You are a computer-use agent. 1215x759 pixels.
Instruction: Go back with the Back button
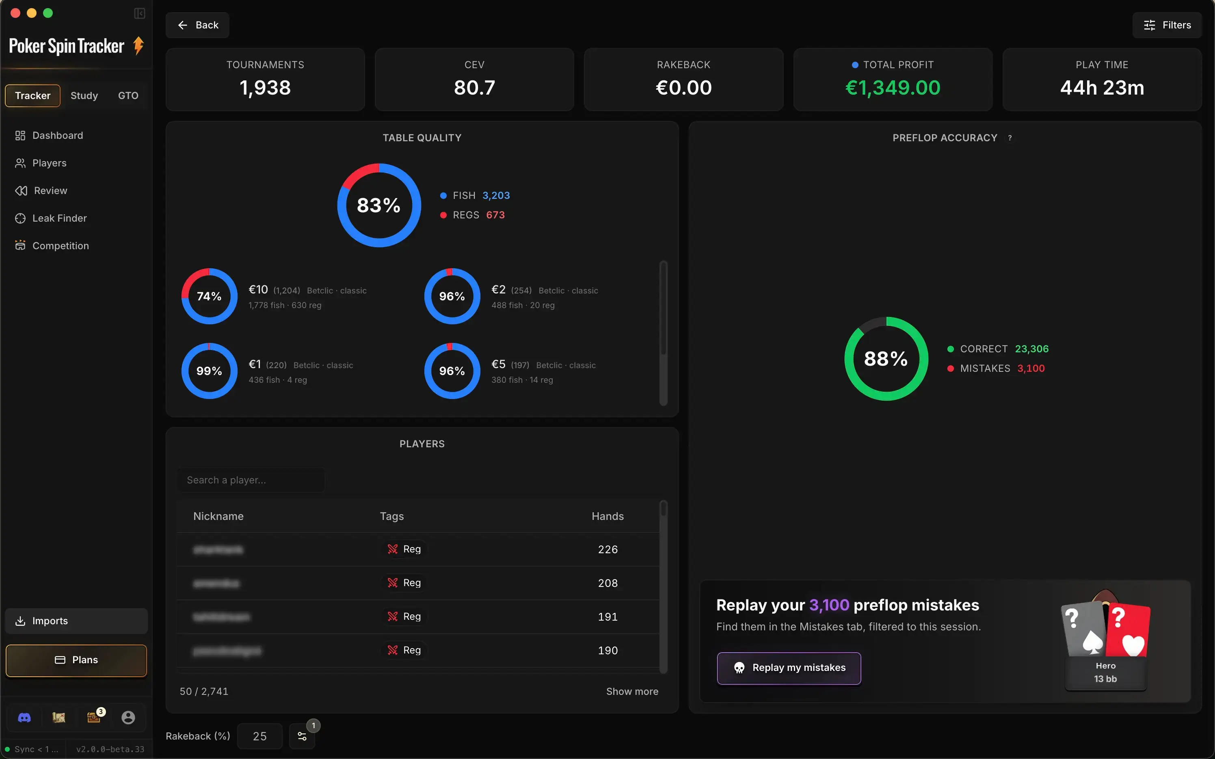(x=197, y=25)
